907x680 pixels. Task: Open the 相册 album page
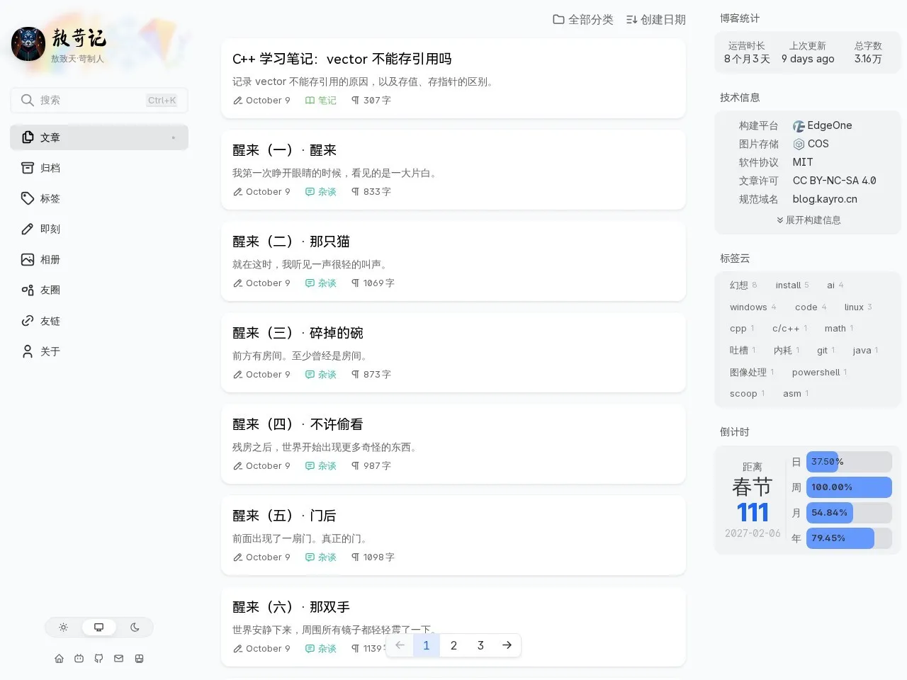(x=99, y=259)
